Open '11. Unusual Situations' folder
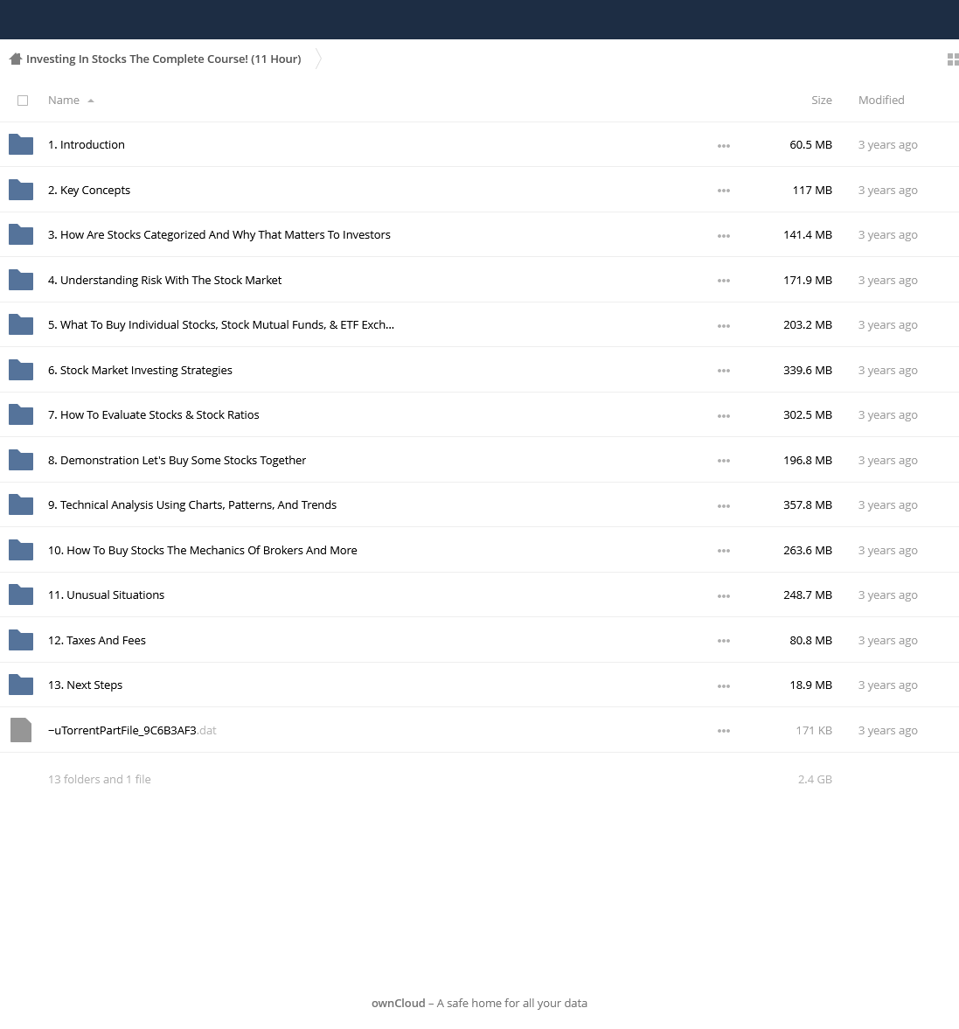This screenshot has width=959, height=1029. pos(106,594)
